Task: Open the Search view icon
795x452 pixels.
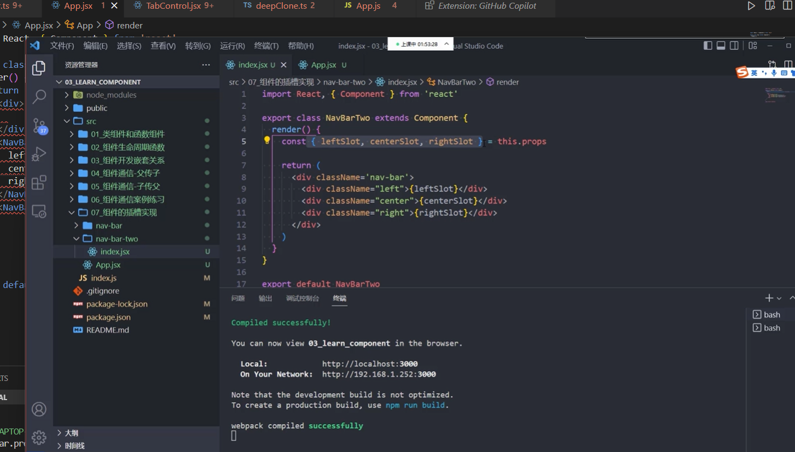Action: point(39,97)
